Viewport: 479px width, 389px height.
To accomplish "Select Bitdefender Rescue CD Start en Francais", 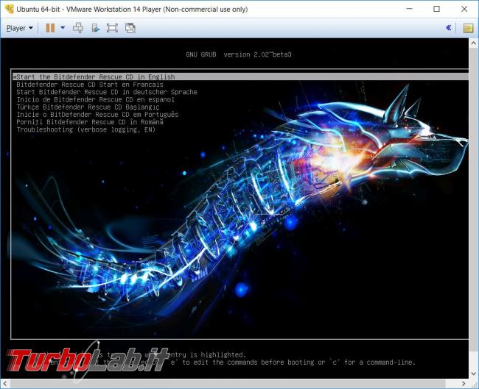I will pyautogui.click(x=90, y=85).
